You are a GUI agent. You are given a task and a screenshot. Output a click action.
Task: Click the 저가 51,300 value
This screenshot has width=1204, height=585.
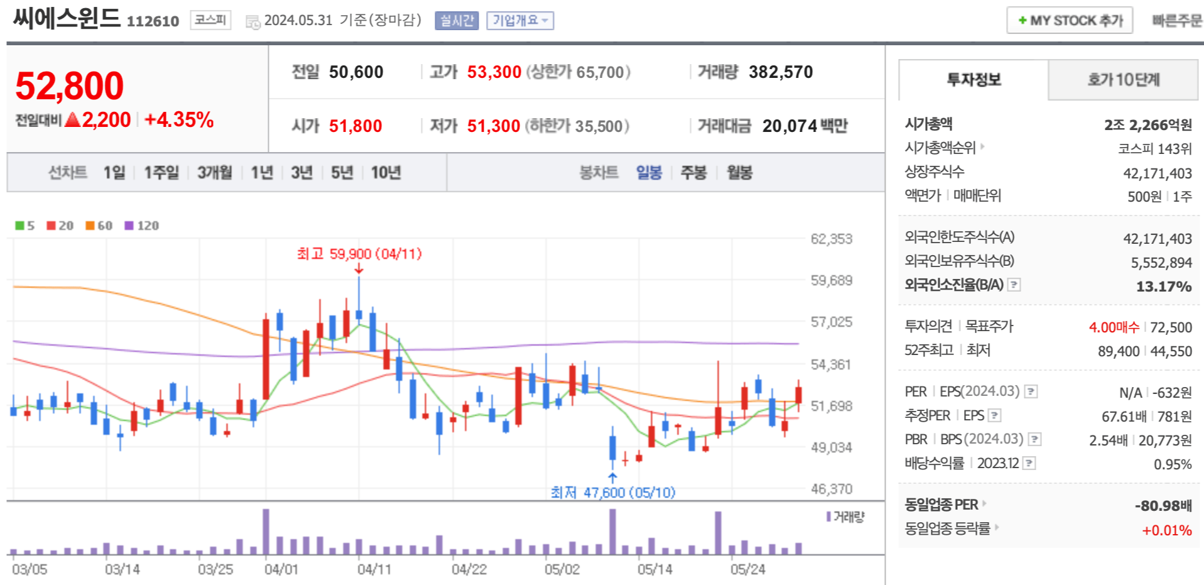494,126
